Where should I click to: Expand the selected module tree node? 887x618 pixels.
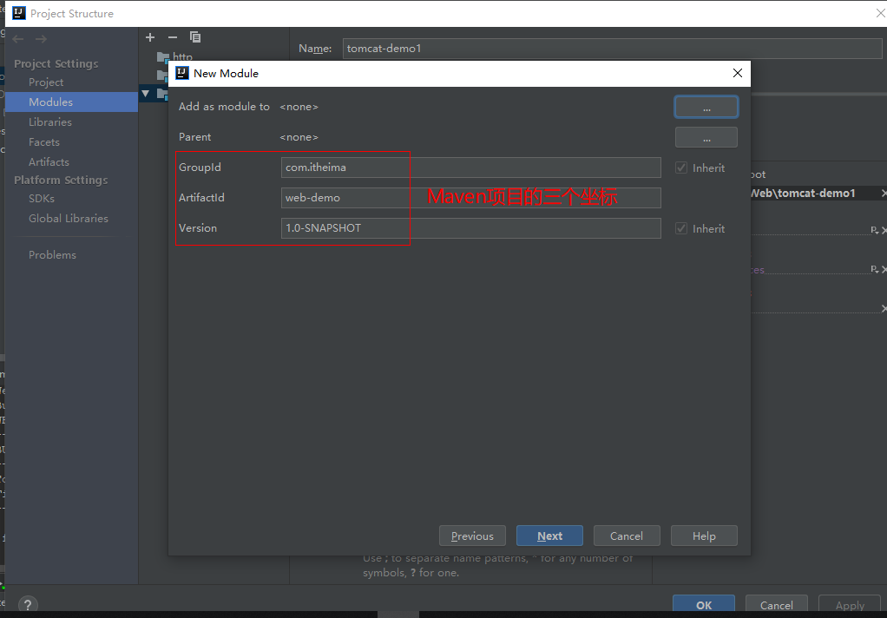pos(146,94)
